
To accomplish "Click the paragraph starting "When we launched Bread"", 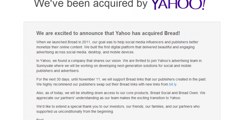I will 121,47.
